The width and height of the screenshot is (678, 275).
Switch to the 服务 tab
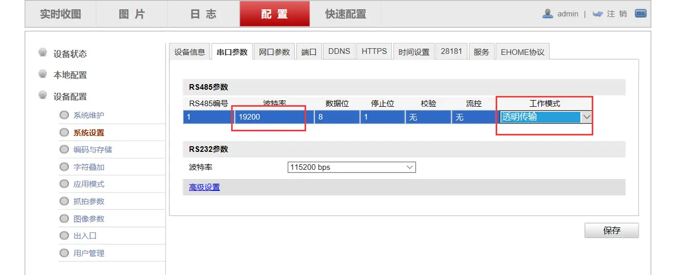(481, 52)
